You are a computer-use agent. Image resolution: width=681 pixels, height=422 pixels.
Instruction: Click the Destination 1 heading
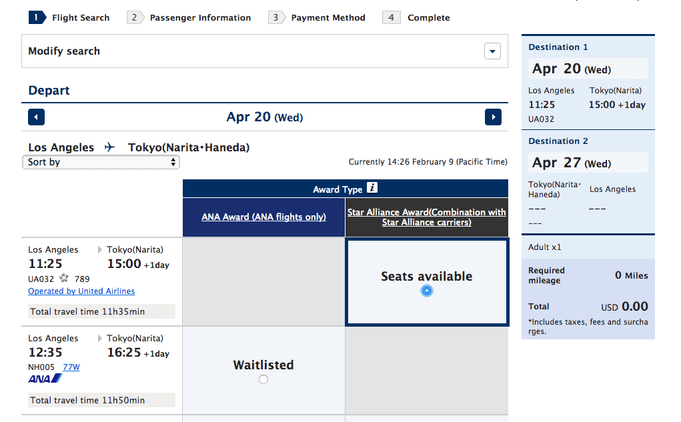(x=558, y=47)
